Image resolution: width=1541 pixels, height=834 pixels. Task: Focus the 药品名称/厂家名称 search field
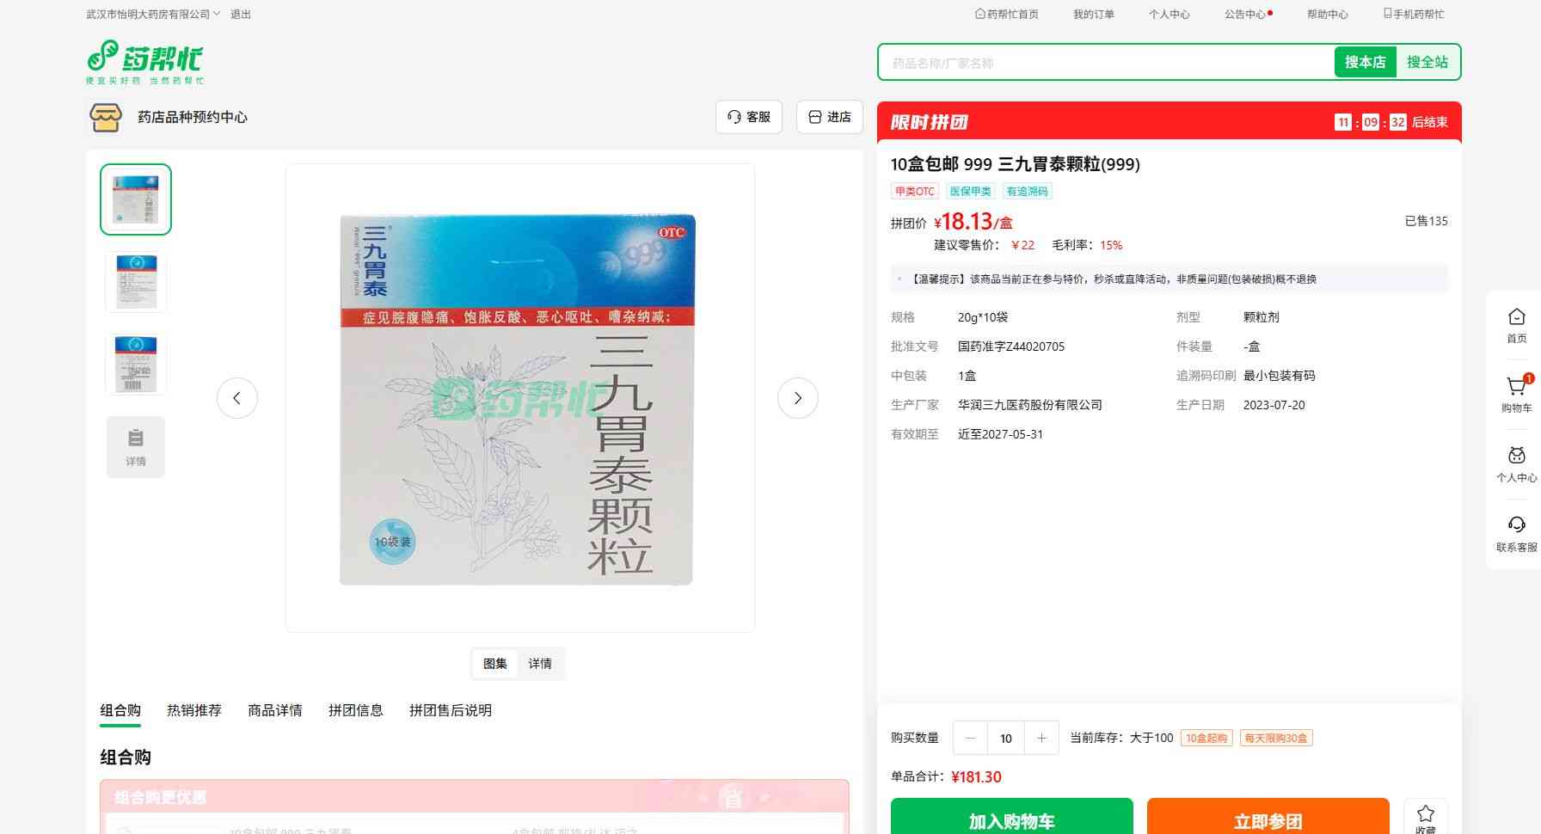click(1106, 63)
